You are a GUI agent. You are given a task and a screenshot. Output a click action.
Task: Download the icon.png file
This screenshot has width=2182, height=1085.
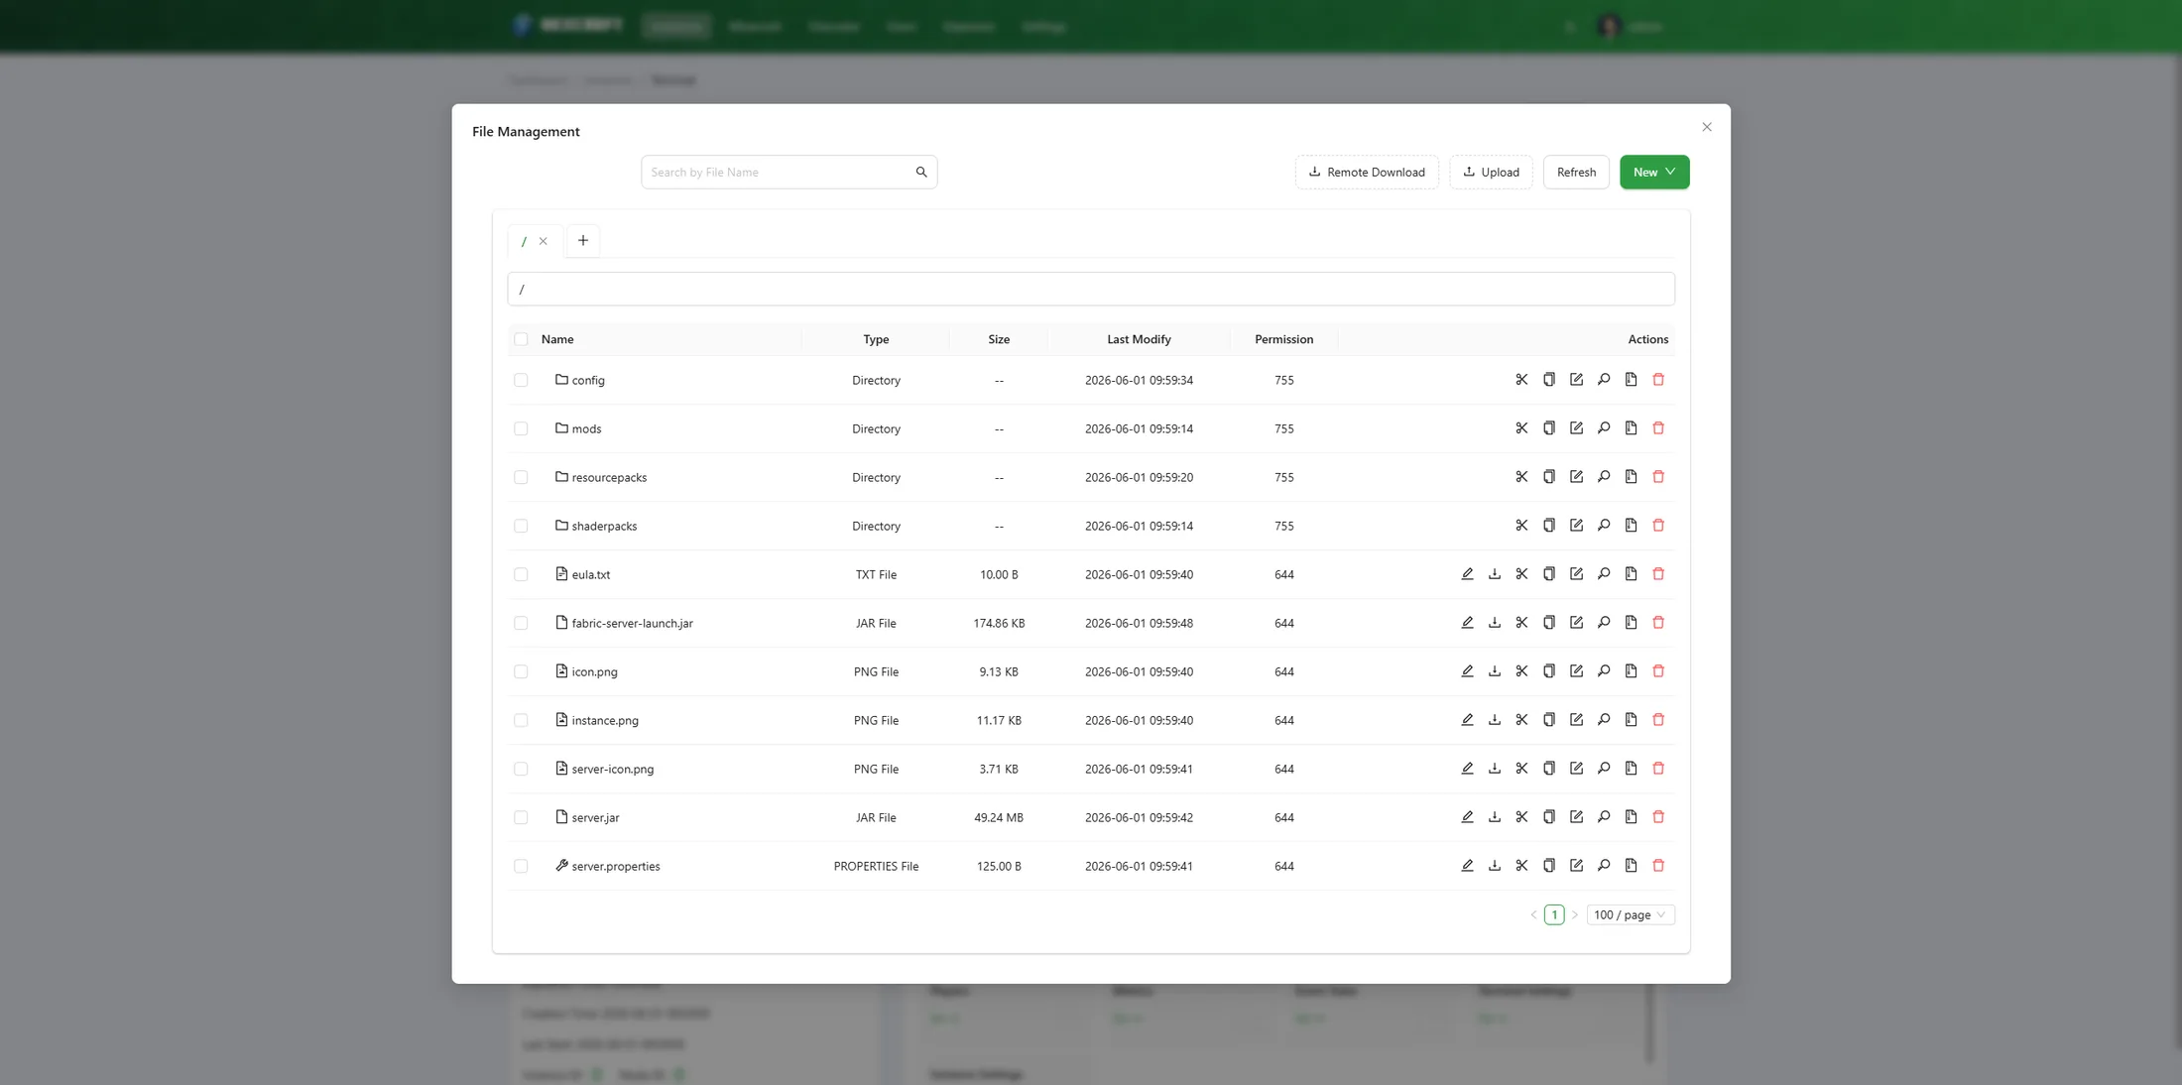pos(1495,671)
